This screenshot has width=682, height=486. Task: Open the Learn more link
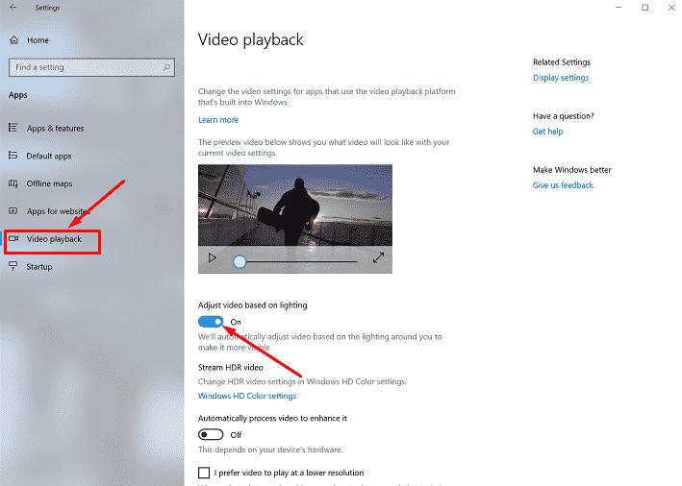pos(218,120)
